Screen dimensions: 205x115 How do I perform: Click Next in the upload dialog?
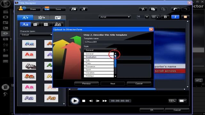[113, 84]
